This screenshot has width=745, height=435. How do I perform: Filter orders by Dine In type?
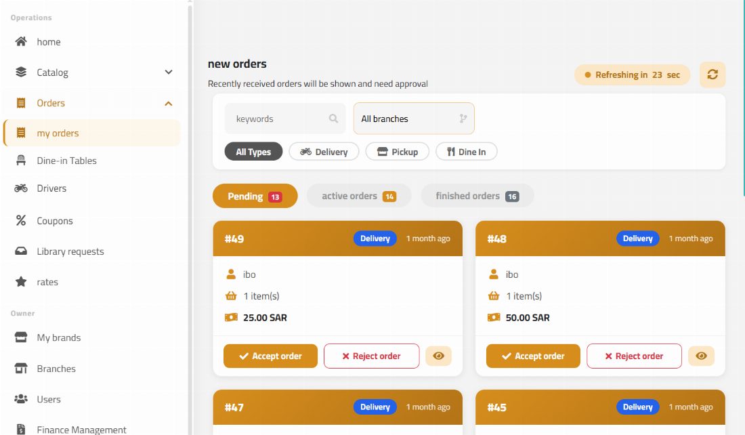click(467, 152)
